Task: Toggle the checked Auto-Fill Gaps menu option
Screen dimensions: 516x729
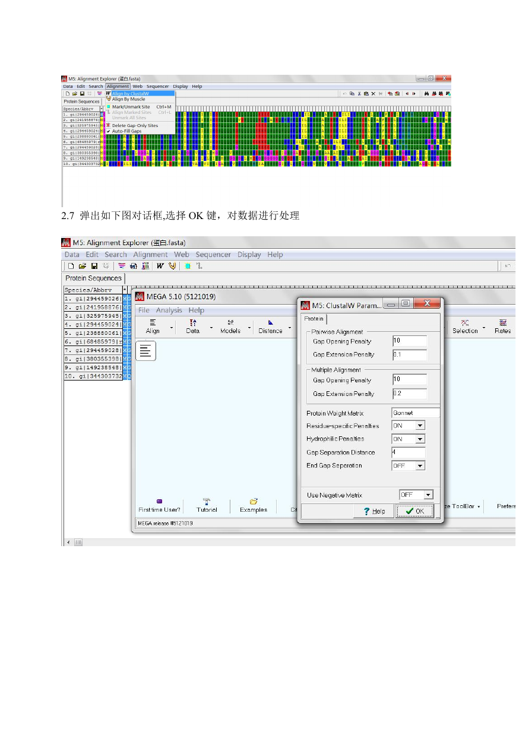Action: click(x=126, y=131)
